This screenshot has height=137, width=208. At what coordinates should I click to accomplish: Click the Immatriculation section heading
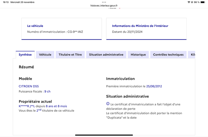coord(120,79)
